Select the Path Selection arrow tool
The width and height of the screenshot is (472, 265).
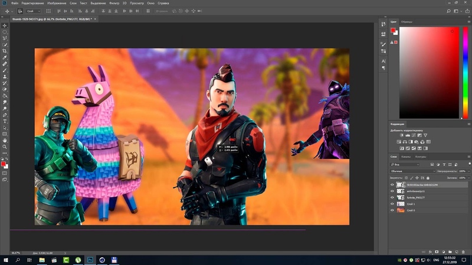pyautogui.click(x=5, y=128)
